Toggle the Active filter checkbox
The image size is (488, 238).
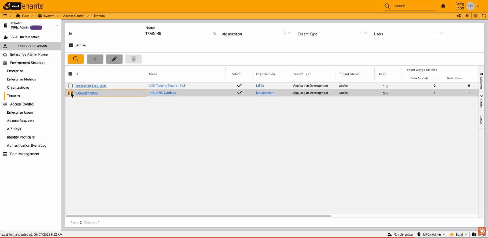[71, 45]
